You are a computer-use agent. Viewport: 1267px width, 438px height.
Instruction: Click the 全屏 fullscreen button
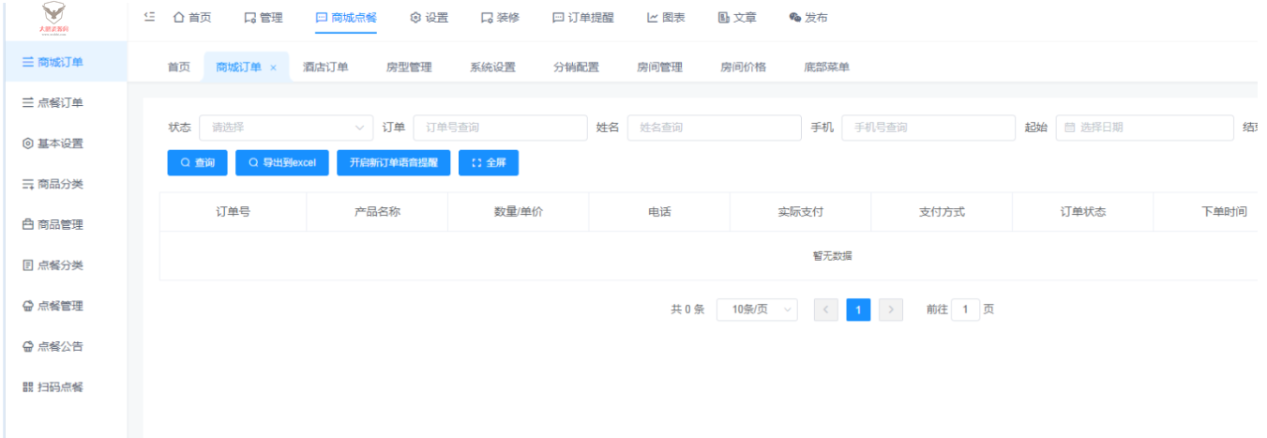coord(489,162)
